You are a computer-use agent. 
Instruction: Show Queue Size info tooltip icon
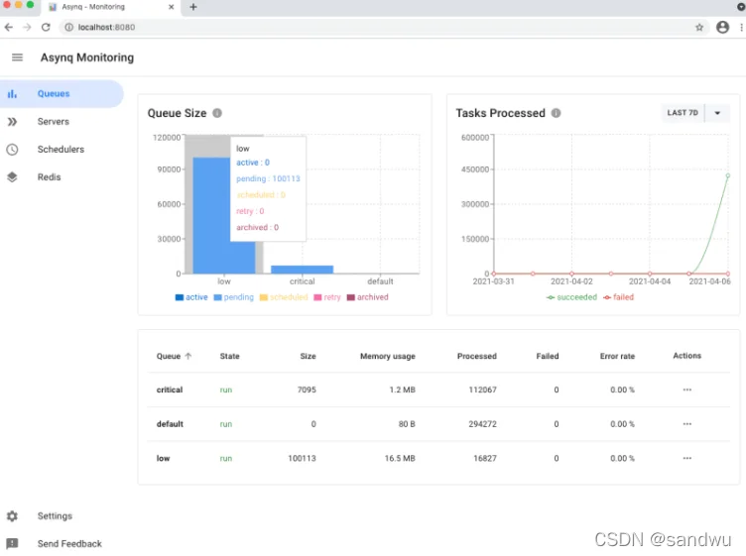(217, 113)
